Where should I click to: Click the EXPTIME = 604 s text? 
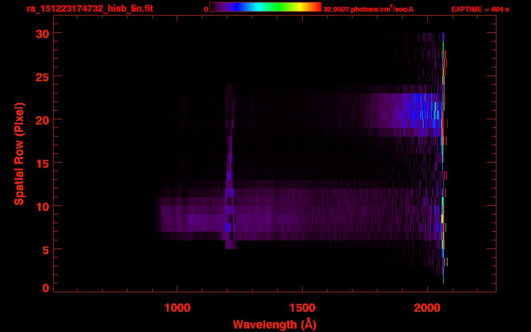[x=480, y=9]
